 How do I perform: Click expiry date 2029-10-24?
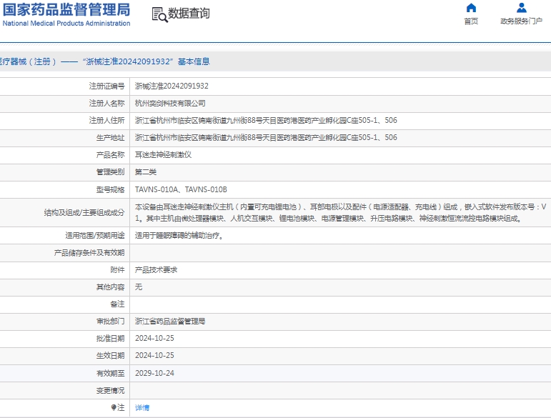point(154,374)
